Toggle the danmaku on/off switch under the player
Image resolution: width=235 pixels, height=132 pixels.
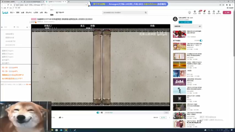[98, 113]
